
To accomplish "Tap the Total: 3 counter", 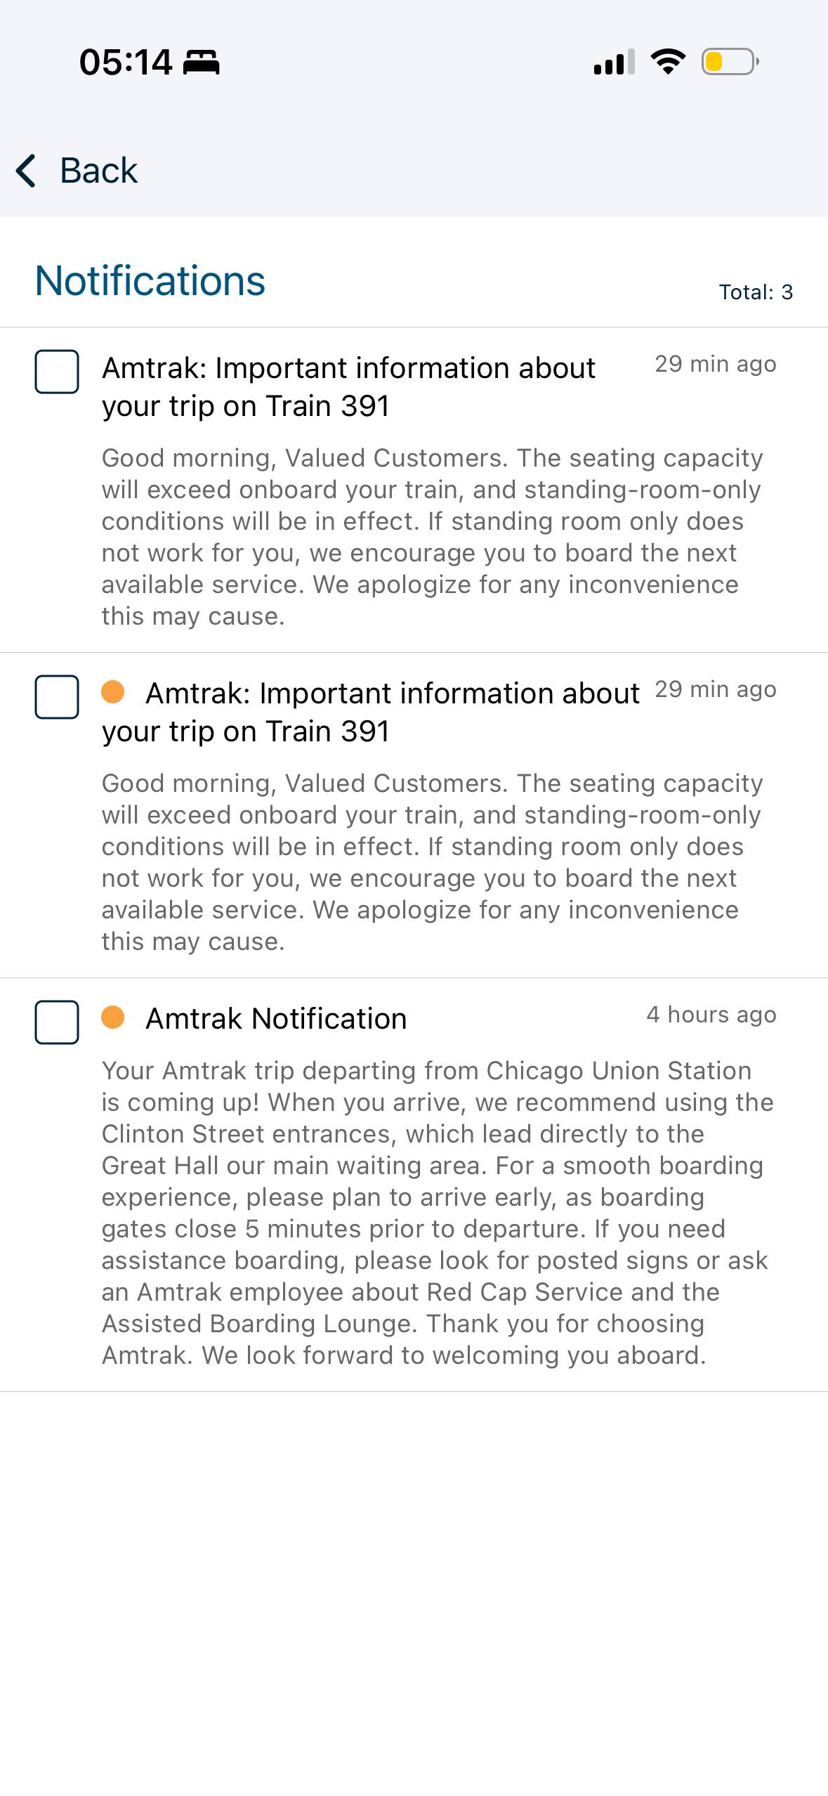I will point(756,292).
